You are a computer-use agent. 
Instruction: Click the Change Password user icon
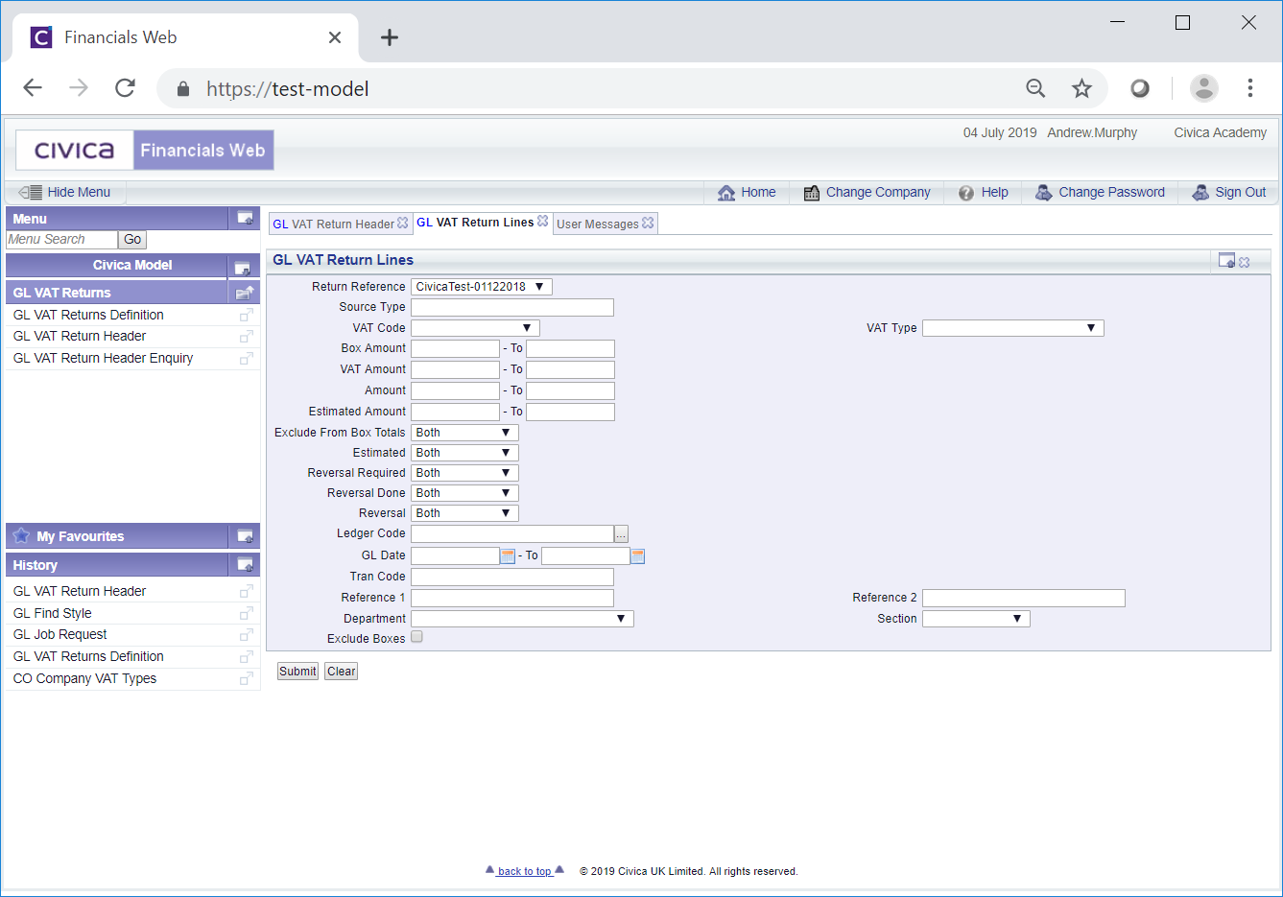coord(1043,193)
